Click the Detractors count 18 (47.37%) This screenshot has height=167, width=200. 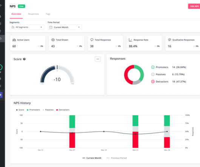(x=179, y=82)
